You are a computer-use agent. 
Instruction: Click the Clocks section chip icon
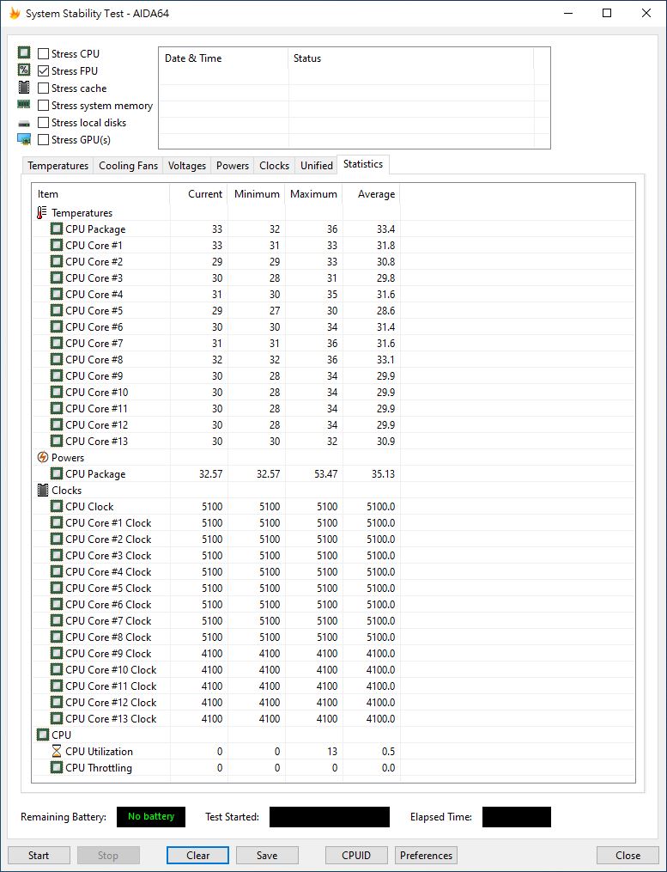tap(42, 490)
